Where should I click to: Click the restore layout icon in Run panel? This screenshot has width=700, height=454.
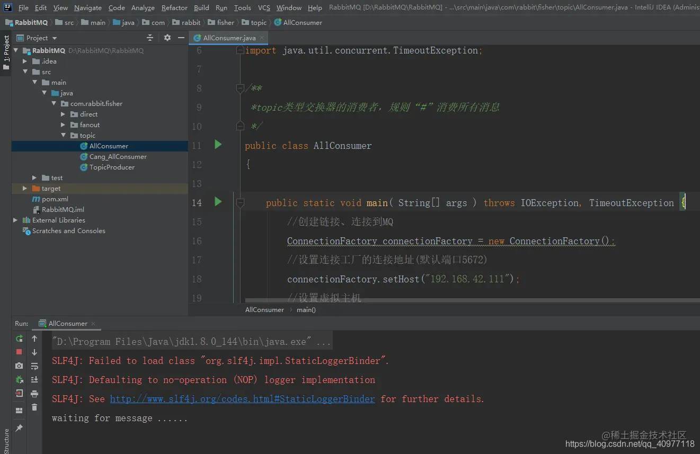[x=19, y=411]
